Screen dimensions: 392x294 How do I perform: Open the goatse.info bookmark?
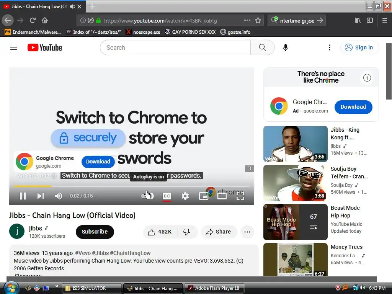coord(235,32)
